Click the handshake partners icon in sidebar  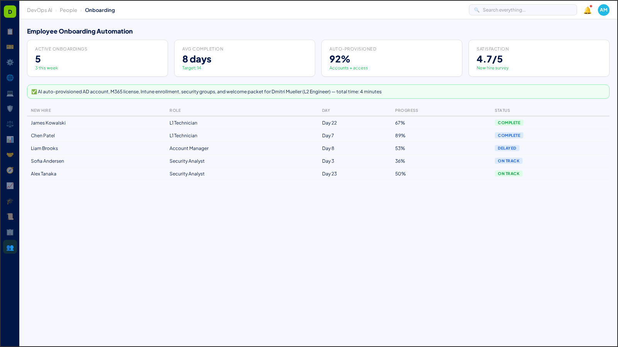[10, 155]
